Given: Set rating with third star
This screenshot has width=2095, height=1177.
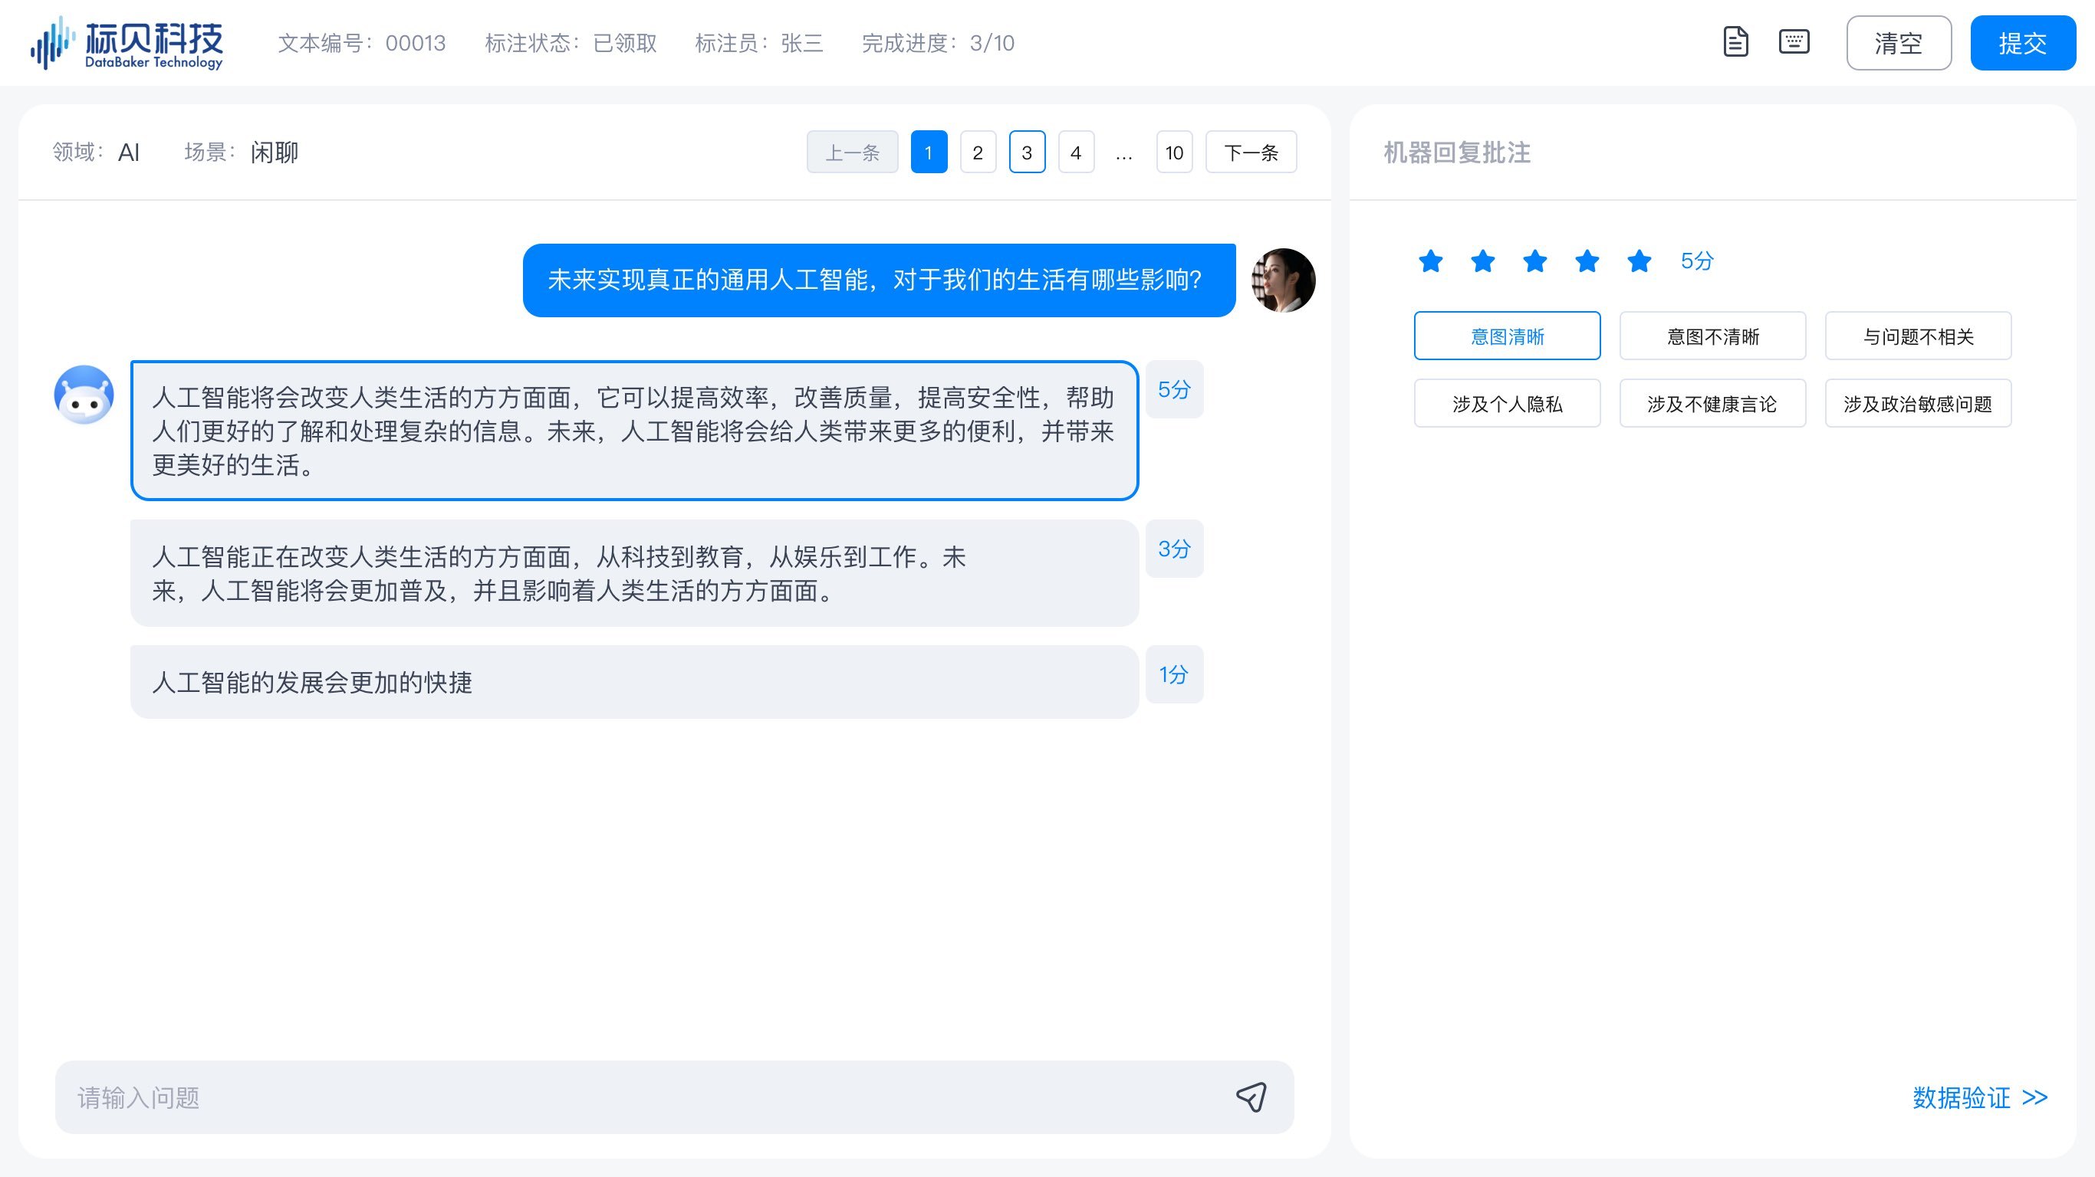Looking at the screenshot, I should pos(1534,261).
